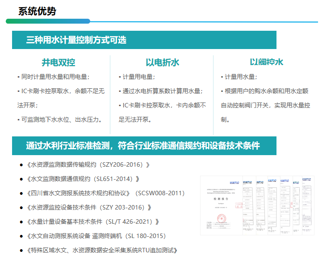
Task: Select the 井电双控 column heading
Action: (59, 62)
